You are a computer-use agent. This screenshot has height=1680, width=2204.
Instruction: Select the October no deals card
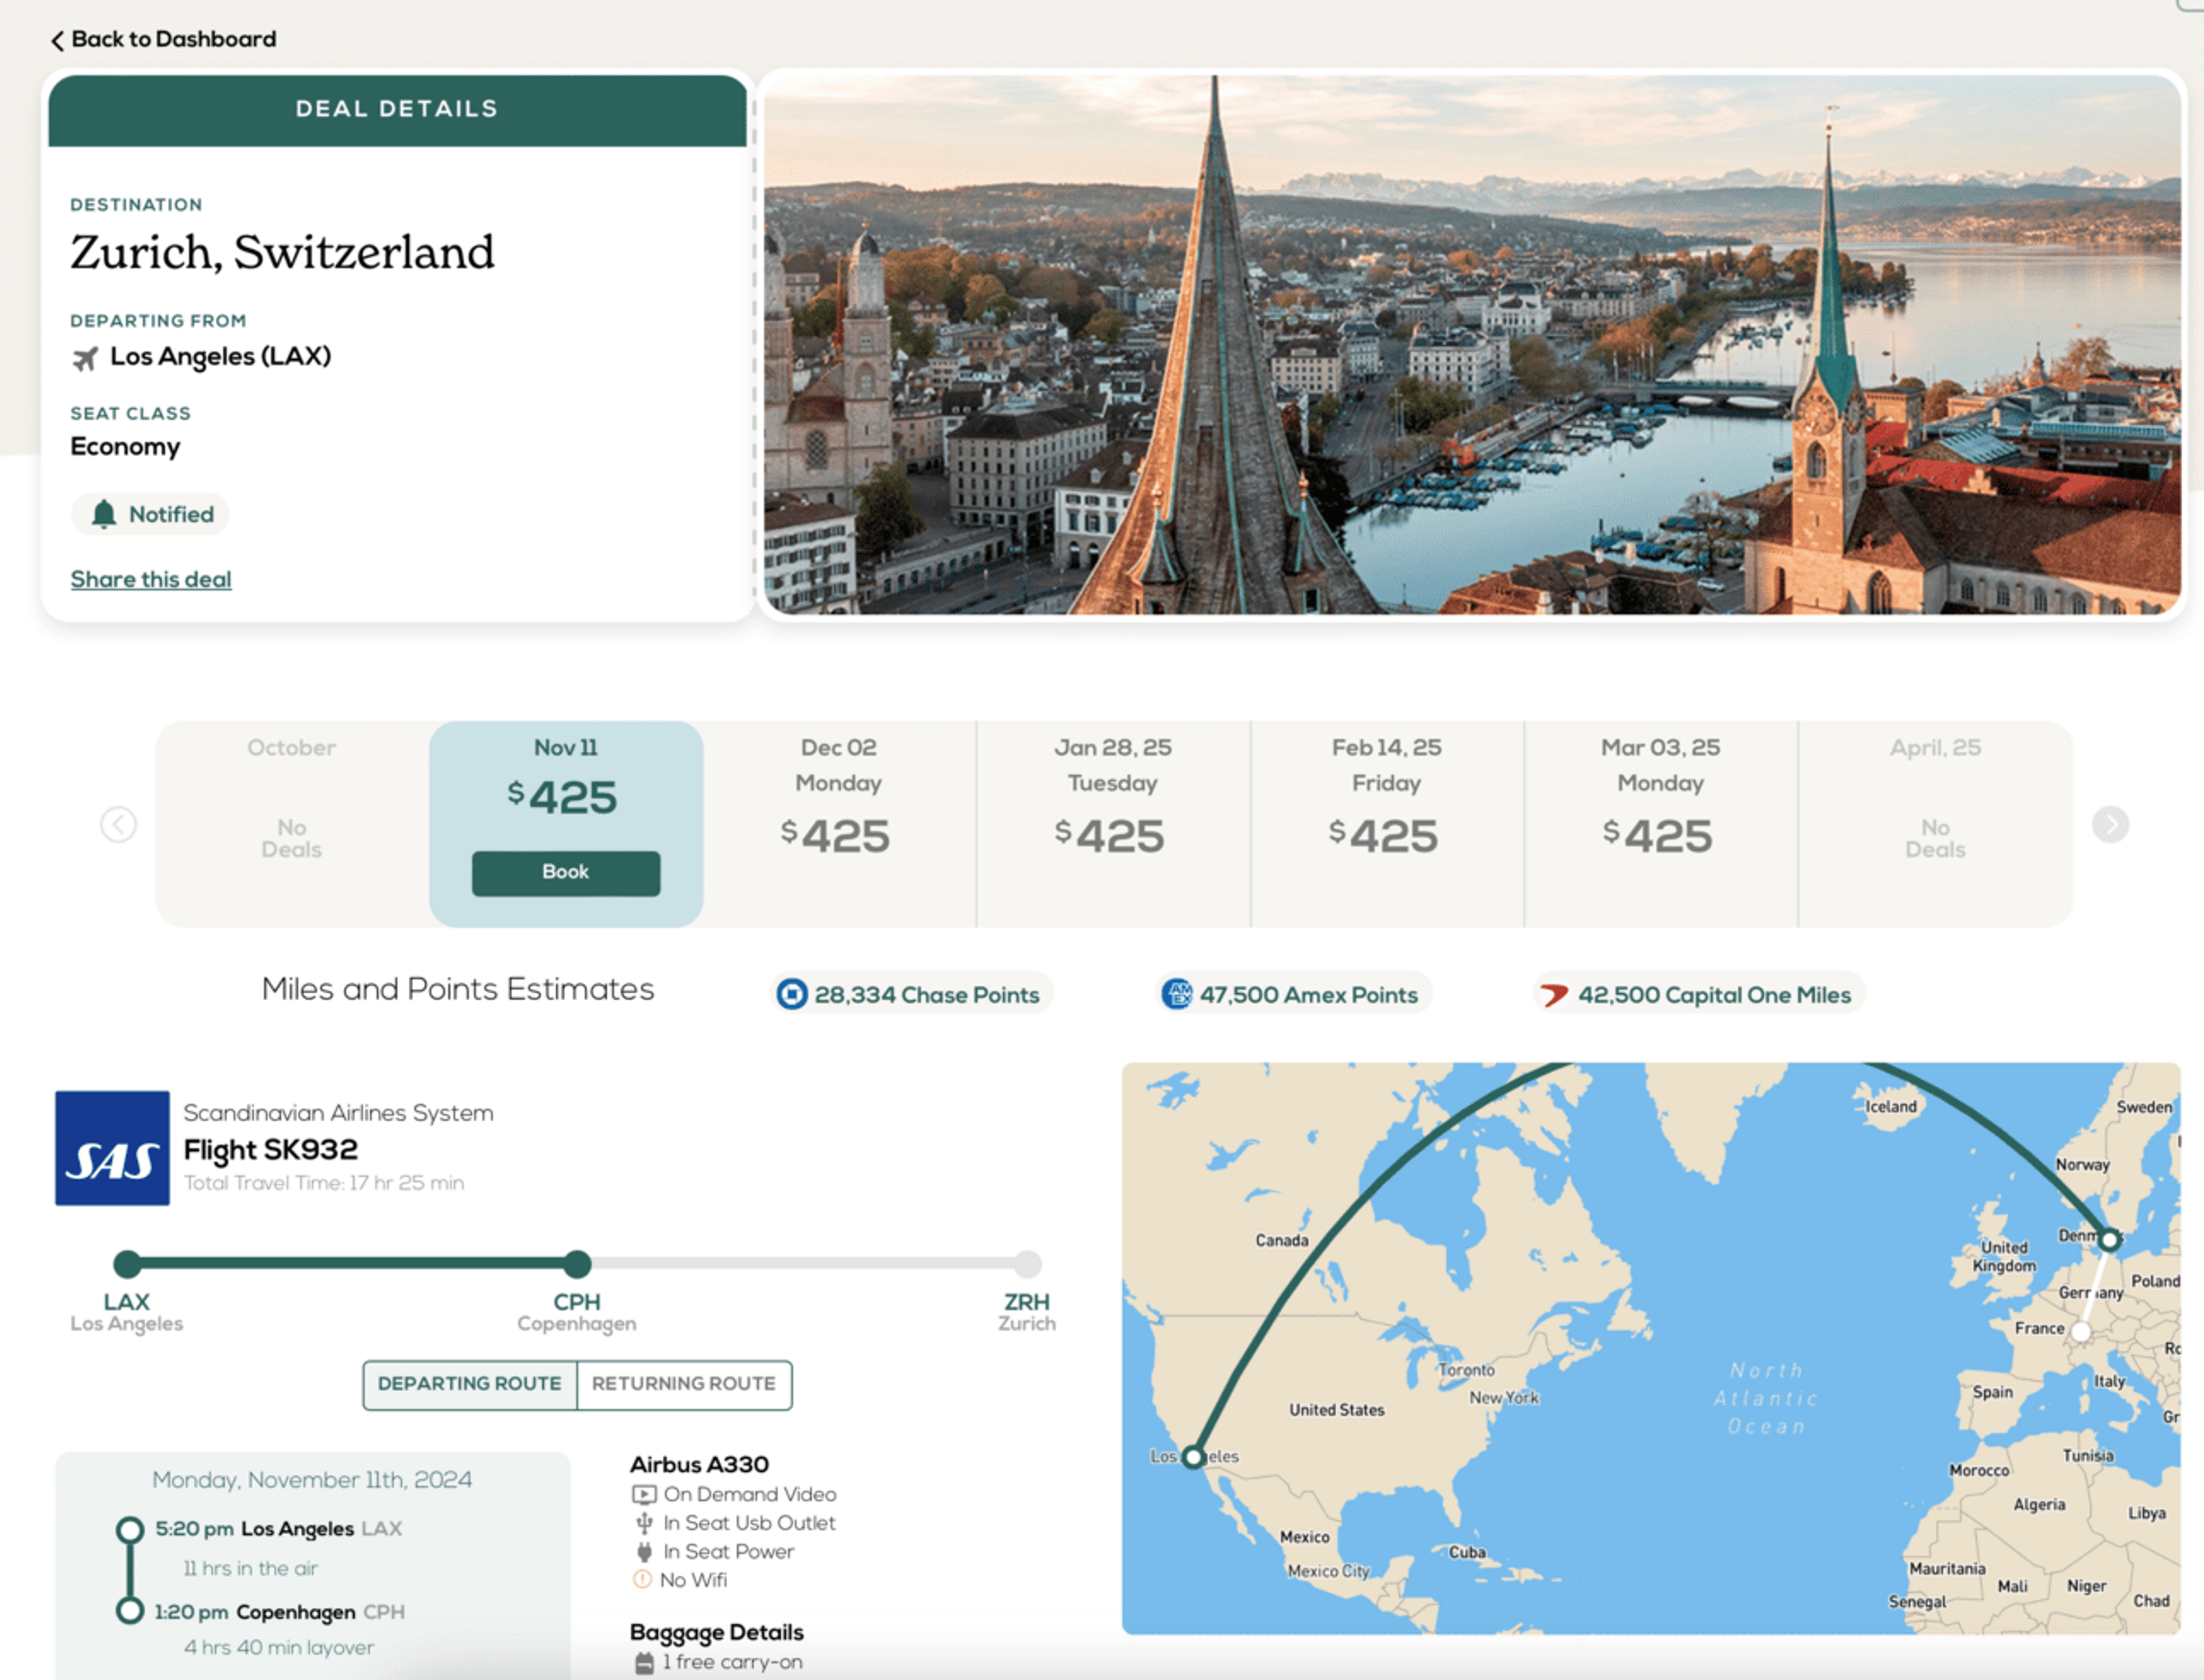tap(292, 825)
